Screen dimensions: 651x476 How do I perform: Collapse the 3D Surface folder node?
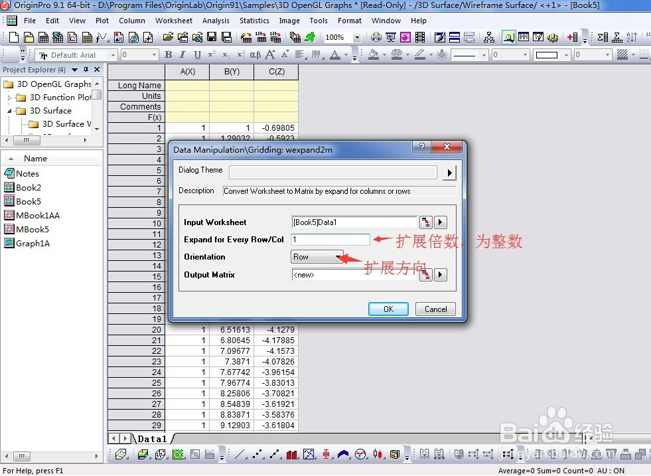9,111
